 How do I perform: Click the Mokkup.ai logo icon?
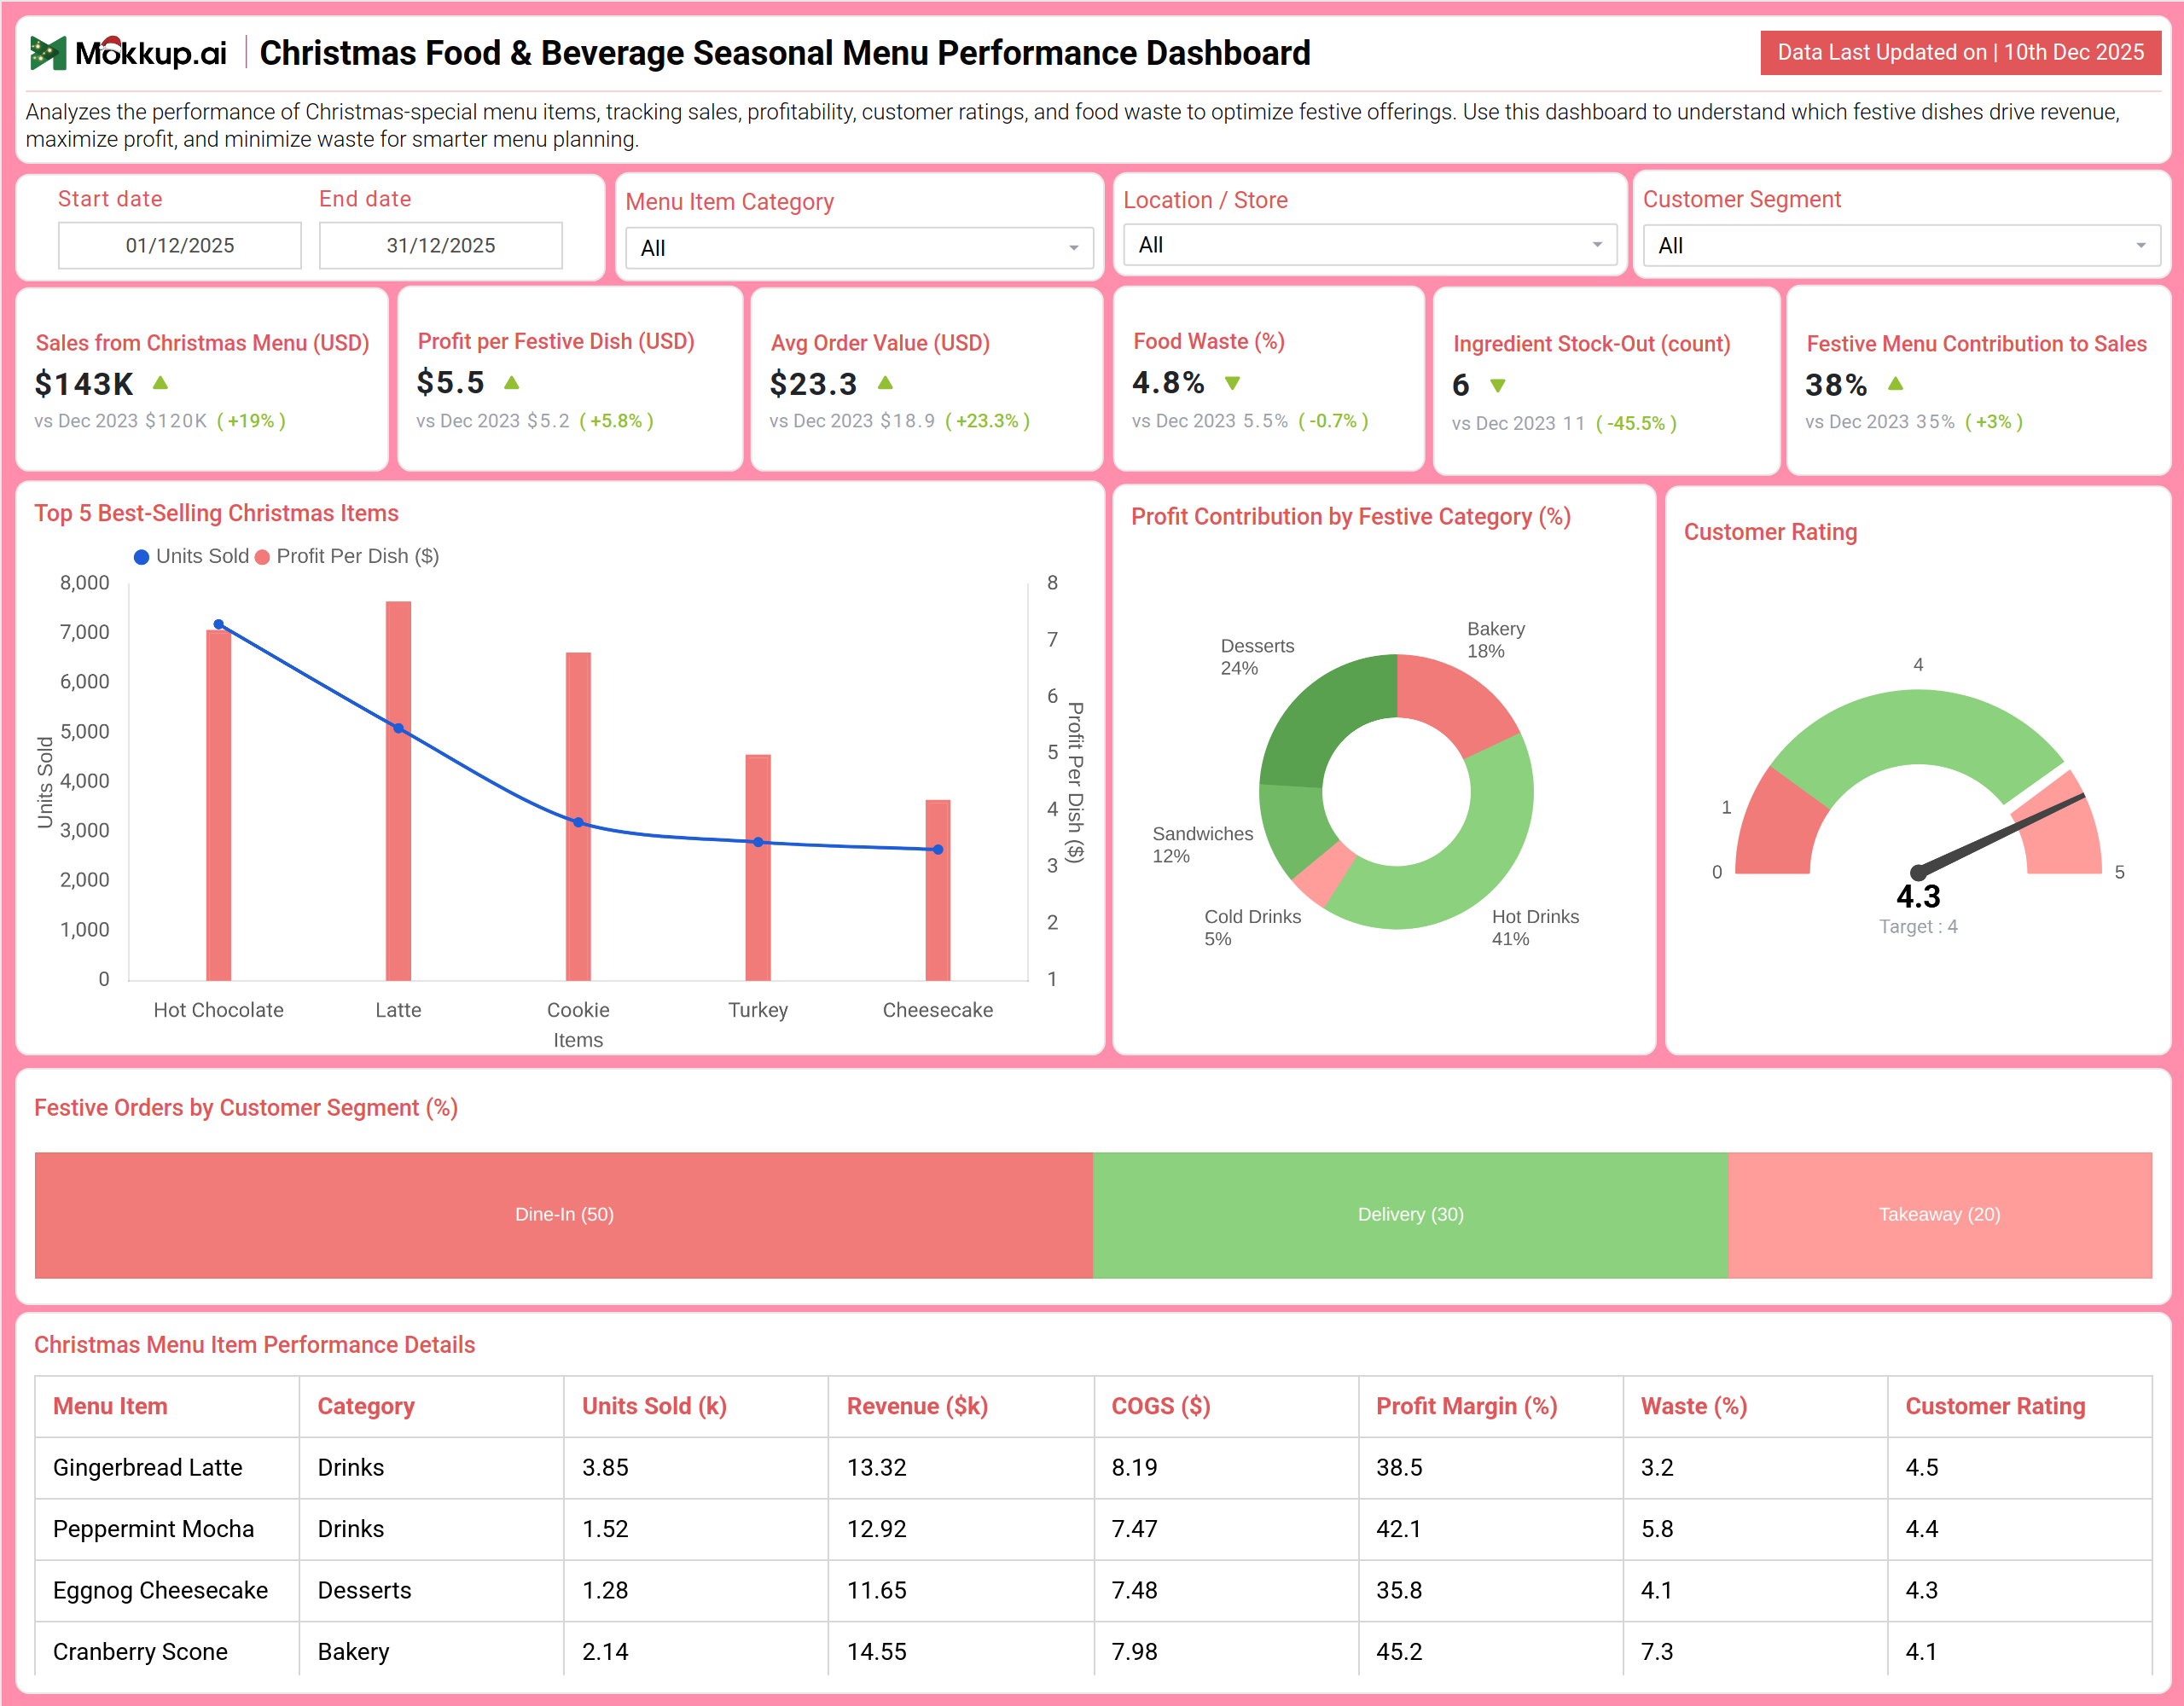click(47, 52)
